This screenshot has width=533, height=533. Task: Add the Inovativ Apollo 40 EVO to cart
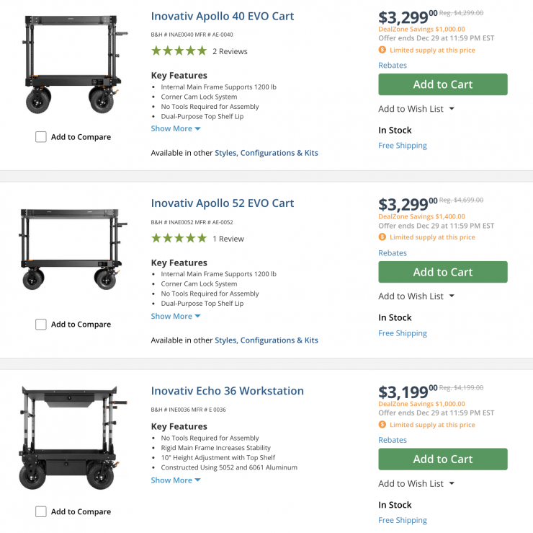[442, 84]
